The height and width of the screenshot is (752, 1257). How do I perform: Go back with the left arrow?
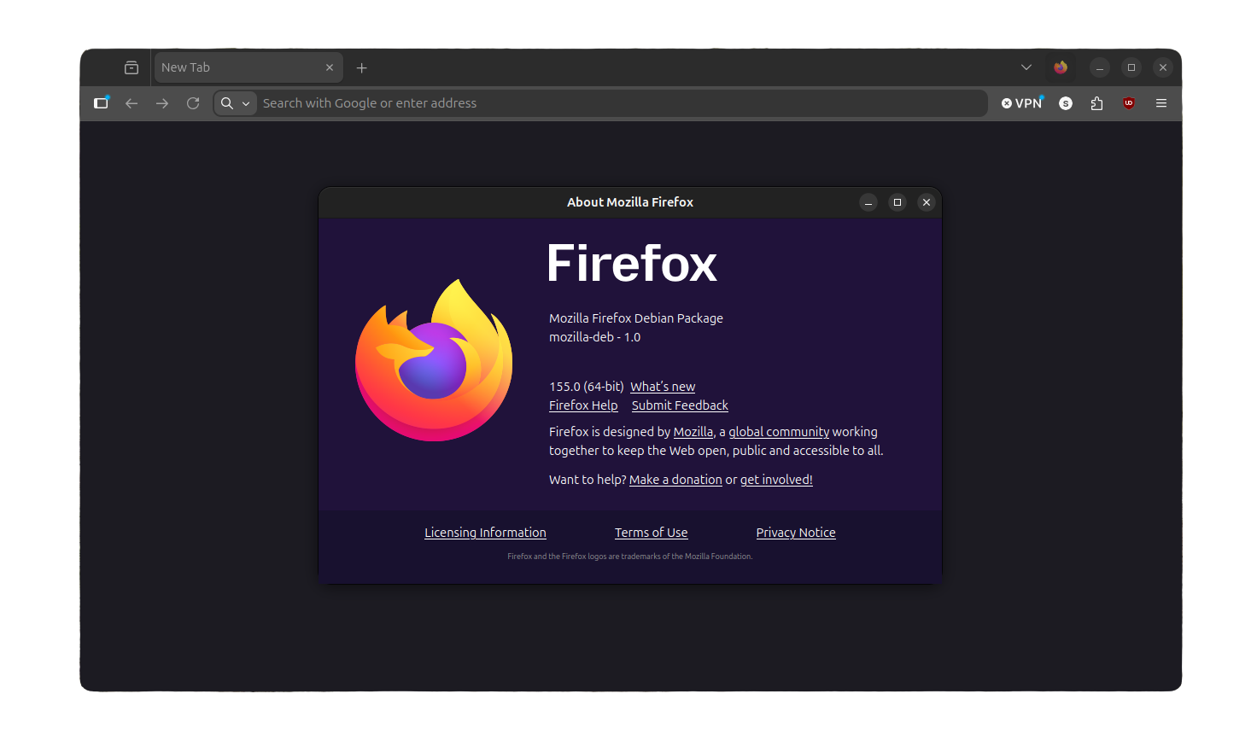pos(132,103)
